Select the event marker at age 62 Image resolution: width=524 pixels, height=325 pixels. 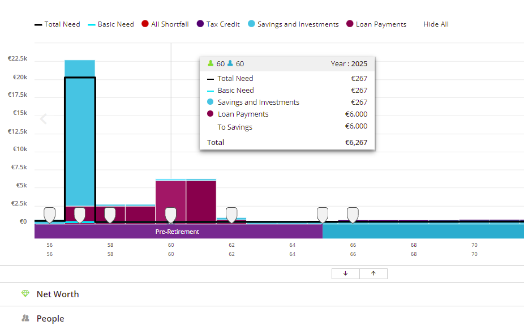231,215
